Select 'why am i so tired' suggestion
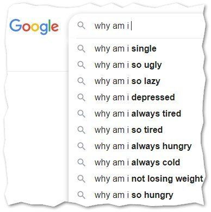The height and width of the screenshot is (212, 211). [137, 130]
